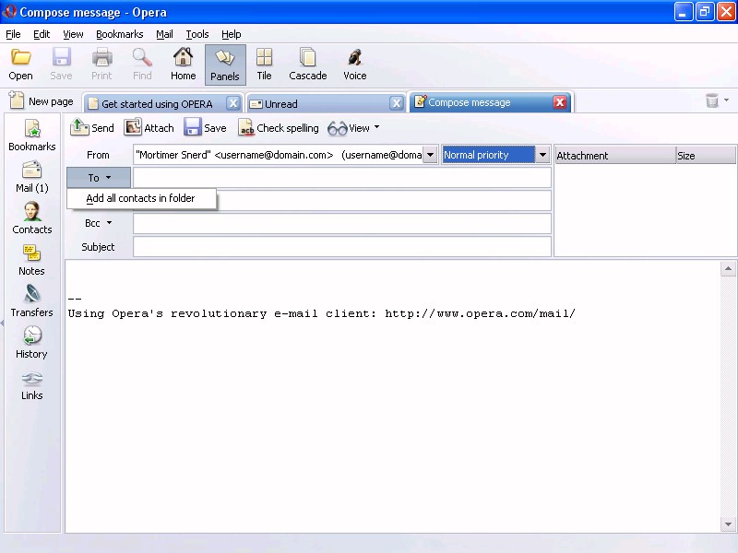Close the Compose message tab

tap(560, 102)
